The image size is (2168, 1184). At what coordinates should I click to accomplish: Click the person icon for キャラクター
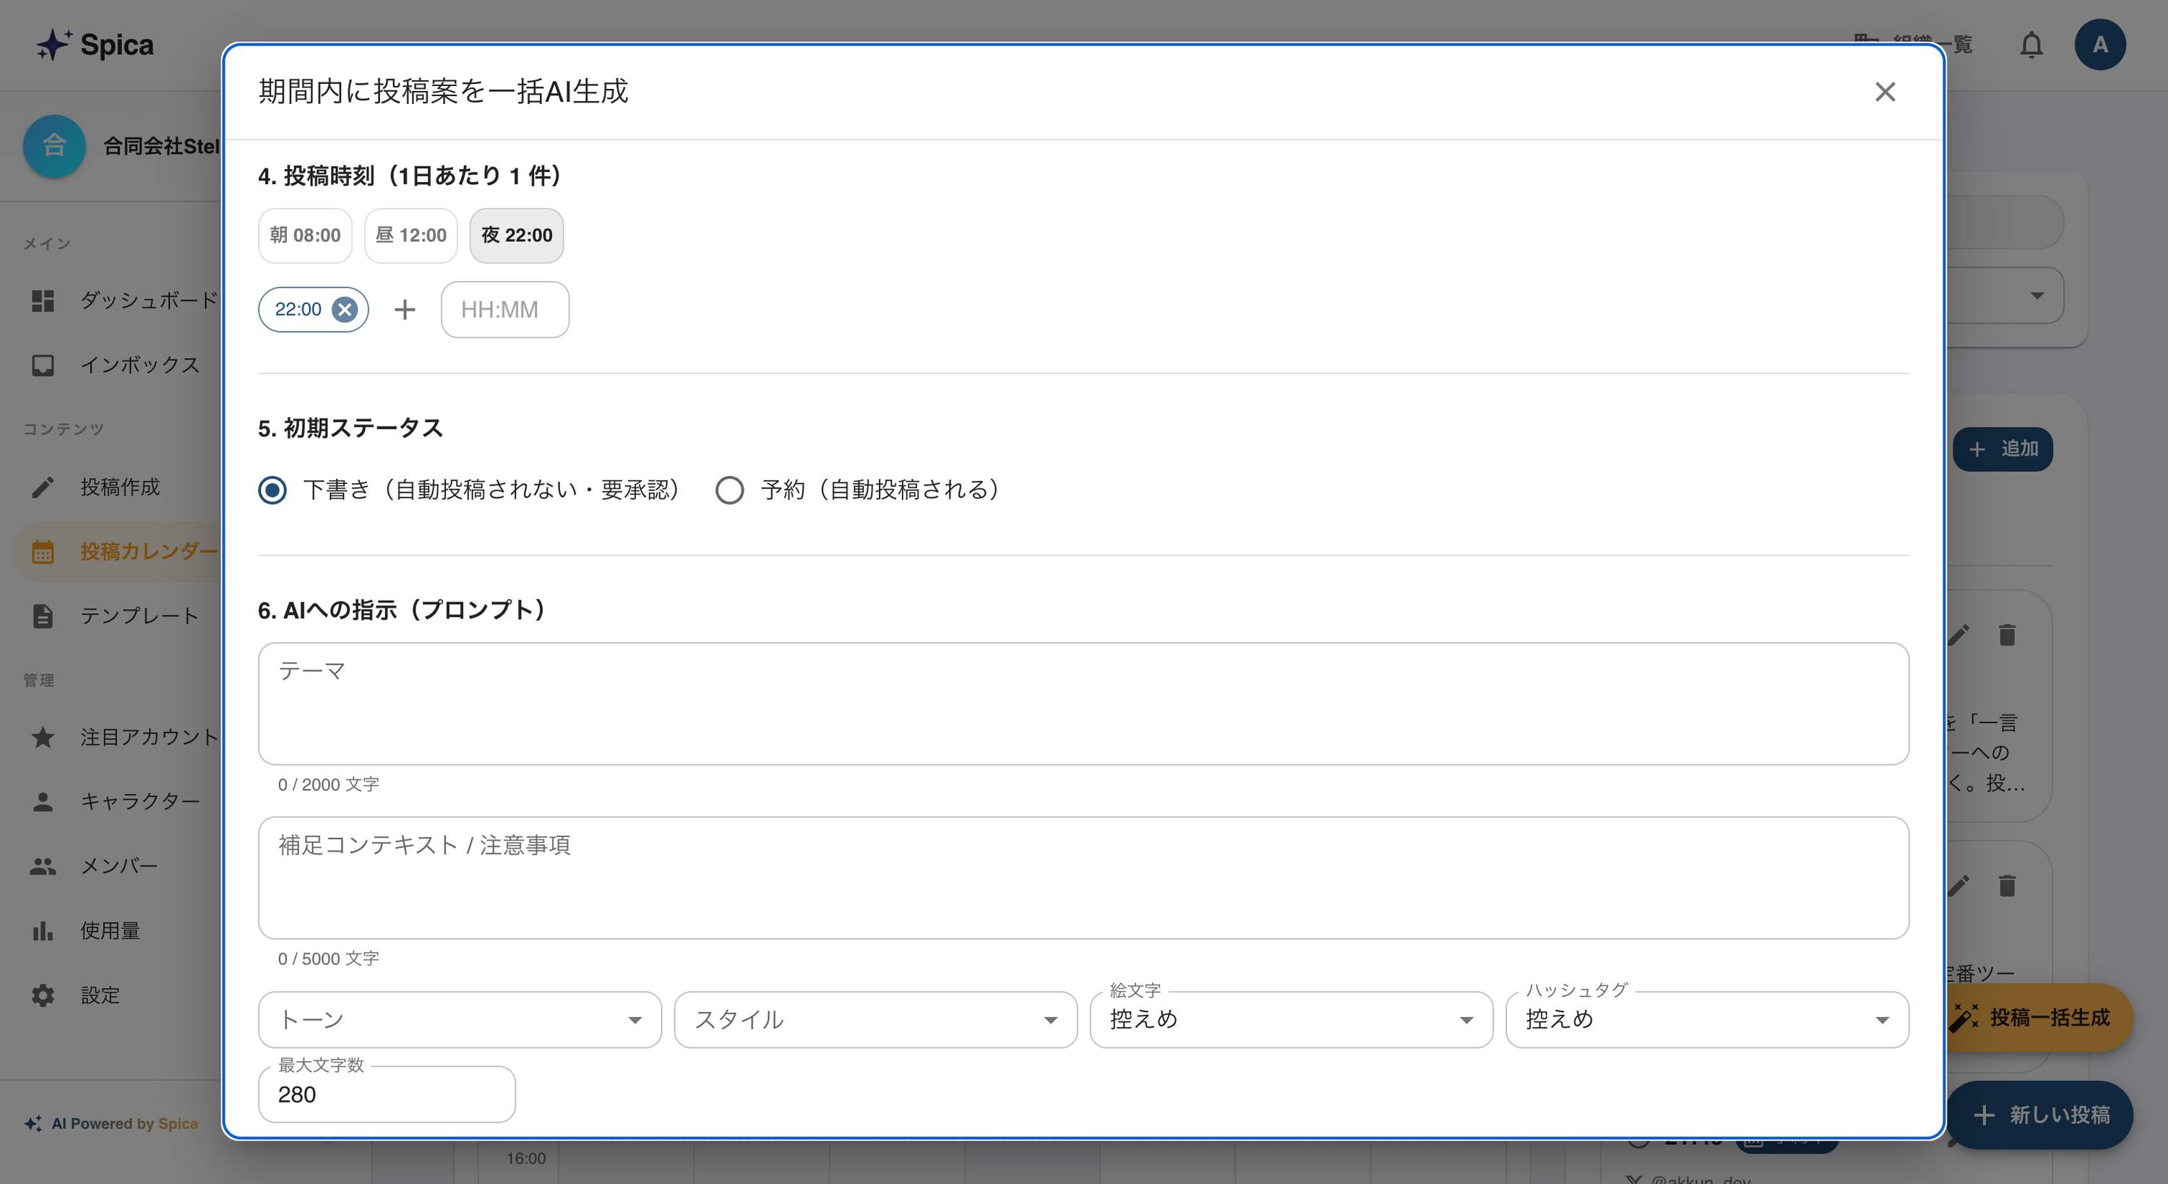(43, 801)
